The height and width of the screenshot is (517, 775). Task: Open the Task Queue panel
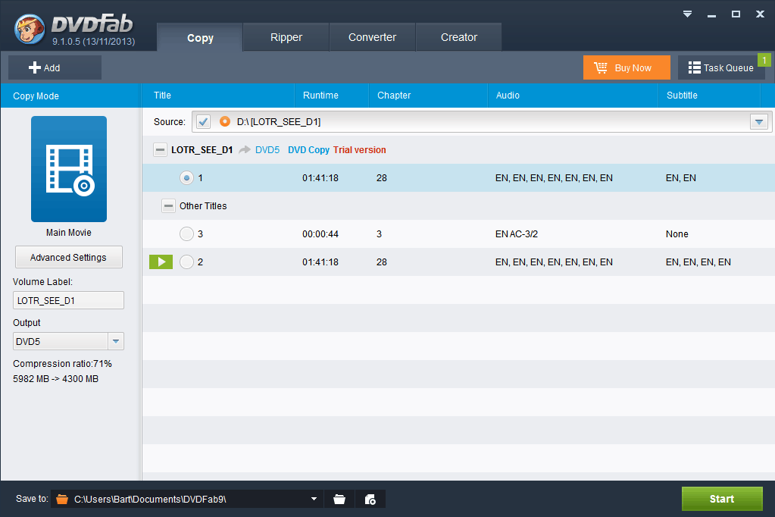[x=720, y=67]
